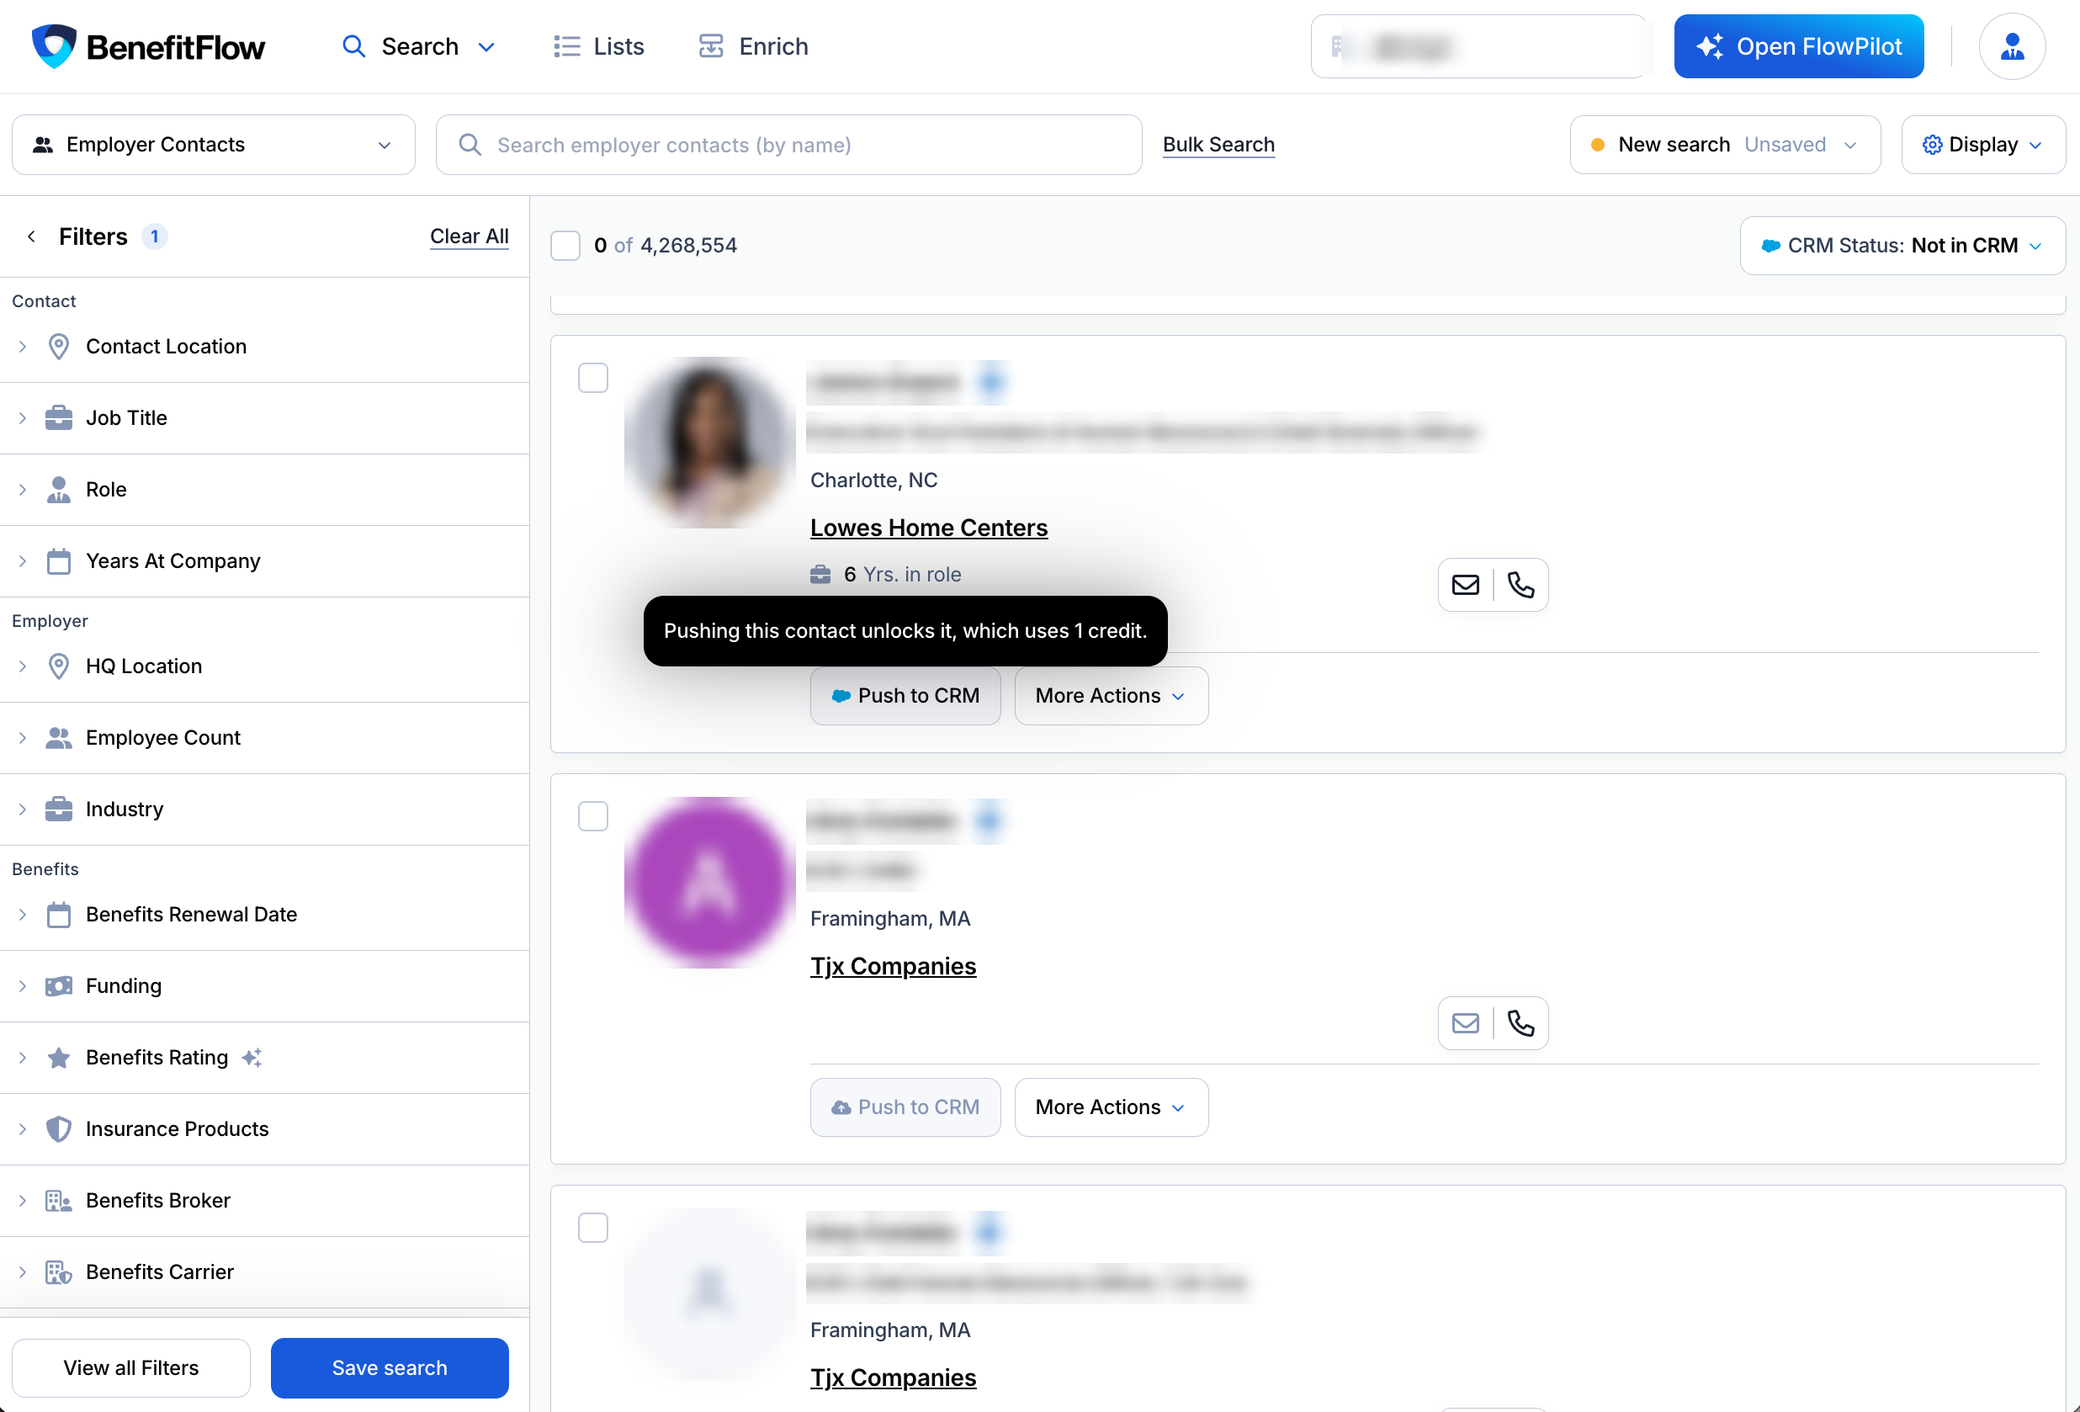Go to Enrich in top navigation

(x=753, y=46)
